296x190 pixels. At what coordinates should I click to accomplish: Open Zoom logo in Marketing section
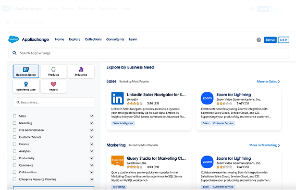[207, 162]
